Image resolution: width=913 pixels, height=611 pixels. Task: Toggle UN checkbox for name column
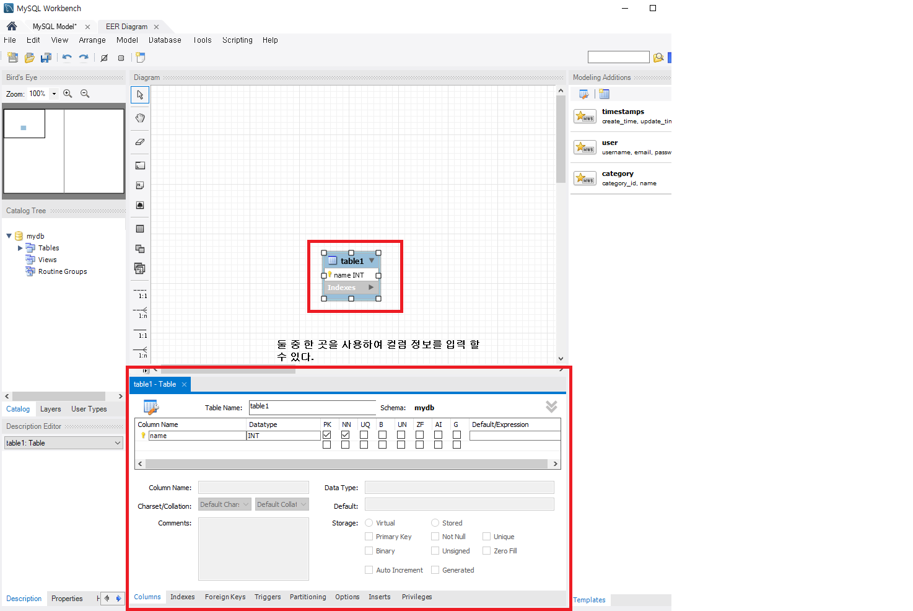(x=401, y=435)
